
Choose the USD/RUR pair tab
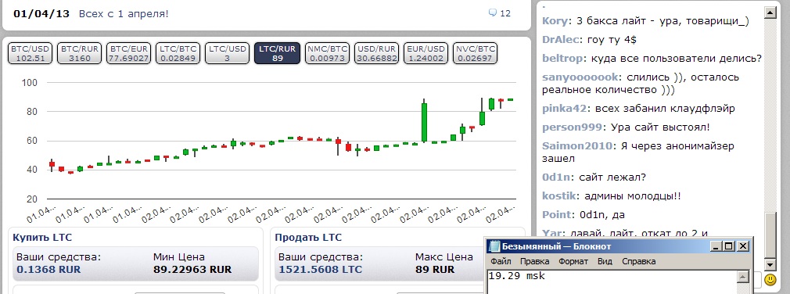(376, 53)
